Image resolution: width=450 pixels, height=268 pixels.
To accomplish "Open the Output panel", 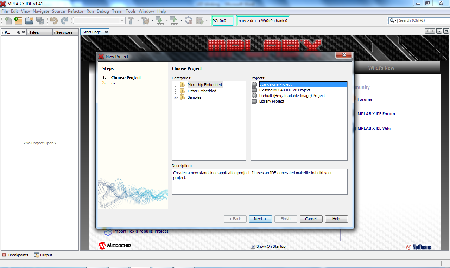I will [43, 255].
